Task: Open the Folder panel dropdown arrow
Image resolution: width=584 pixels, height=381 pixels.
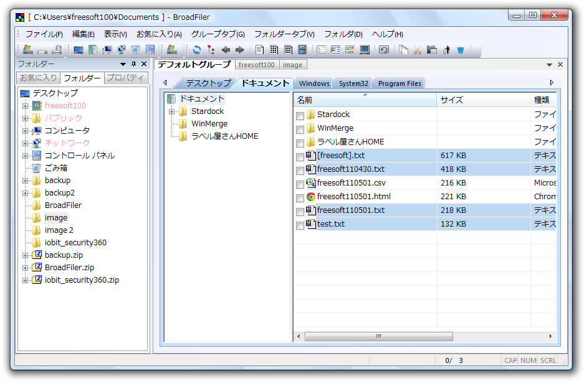Action: 123,64
